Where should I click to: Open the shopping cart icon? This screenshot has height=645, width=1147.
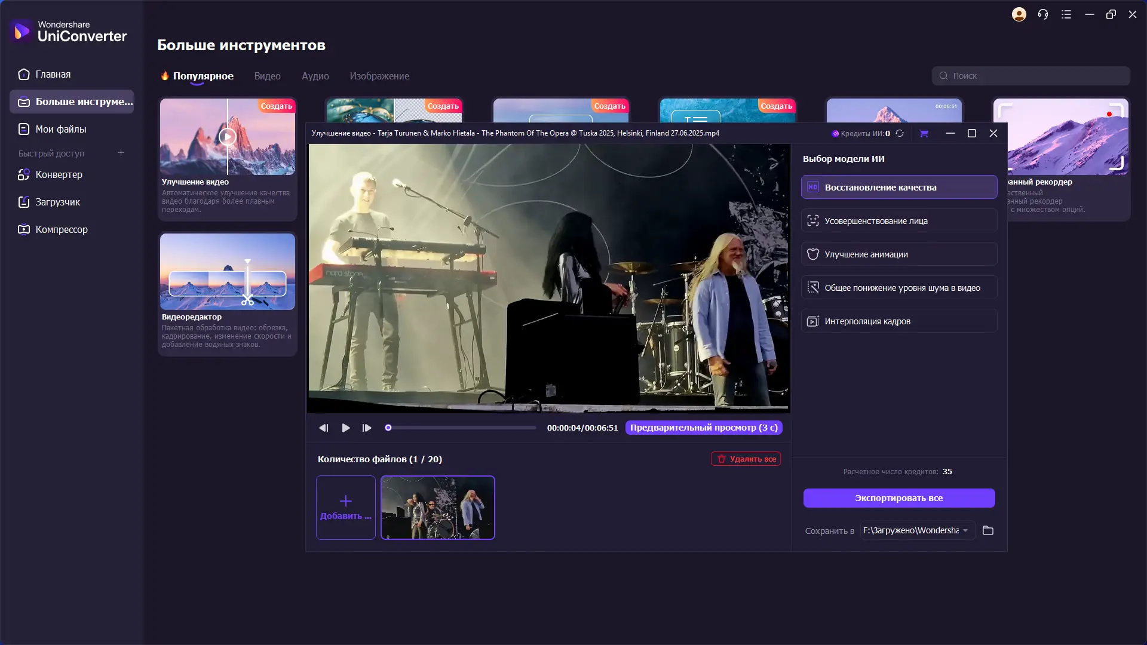tap(924, 133)
